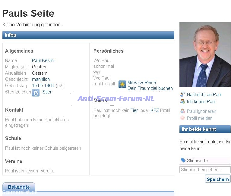Click the blue tag icon beside Stichworte
Screen dimensions: 231x196
[x=183, y=160]
